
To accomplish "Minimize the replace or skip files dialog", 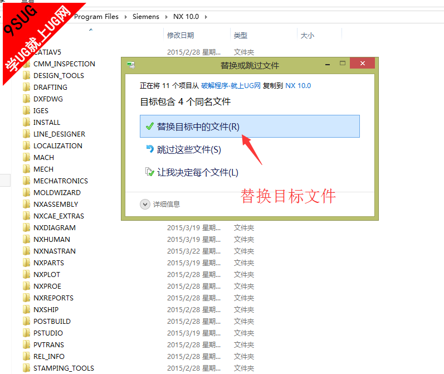I will 328,64.
